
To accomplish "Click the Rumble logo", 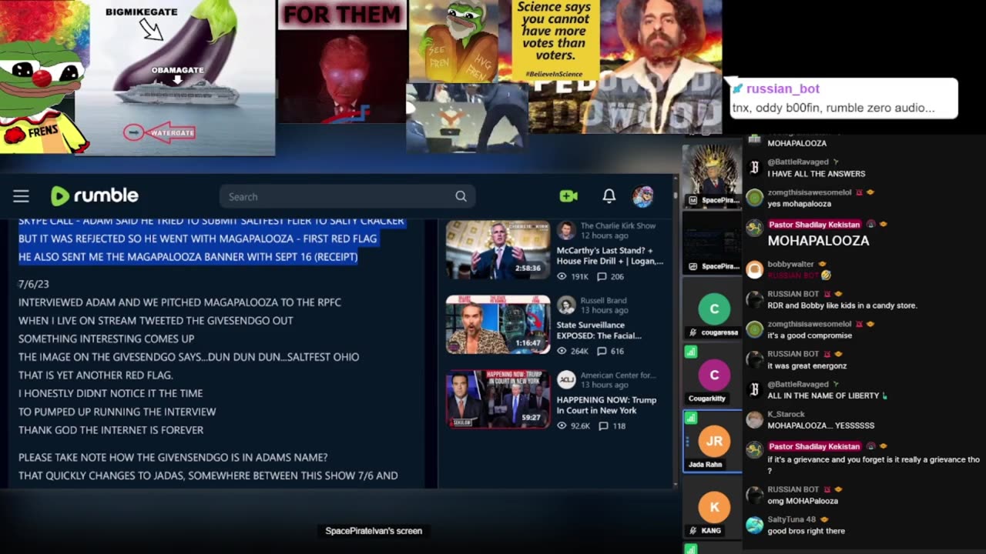I will [x=95, y=196].
